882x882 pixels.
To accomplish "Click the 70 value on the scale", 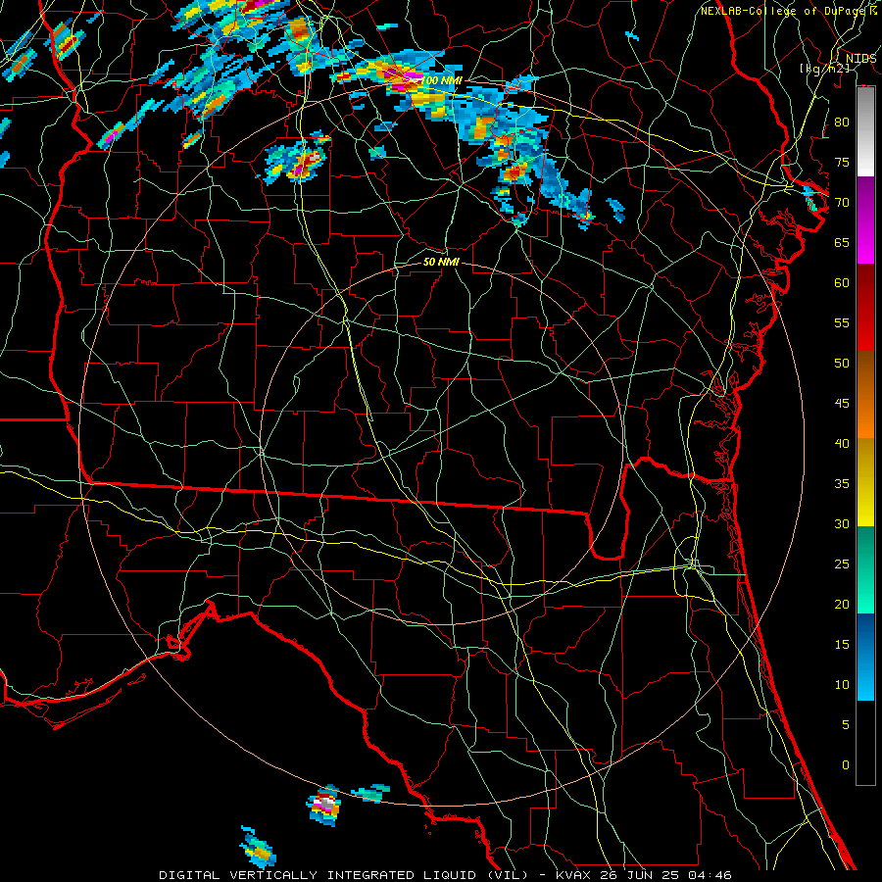I will click(842, 203).
